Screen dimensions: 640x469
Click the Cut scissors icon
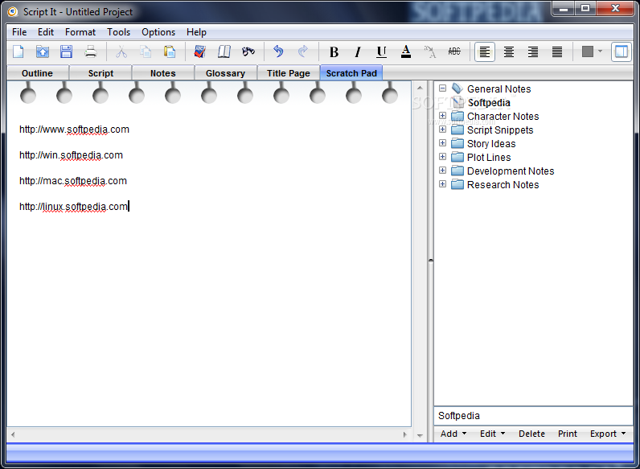point(121,51)
